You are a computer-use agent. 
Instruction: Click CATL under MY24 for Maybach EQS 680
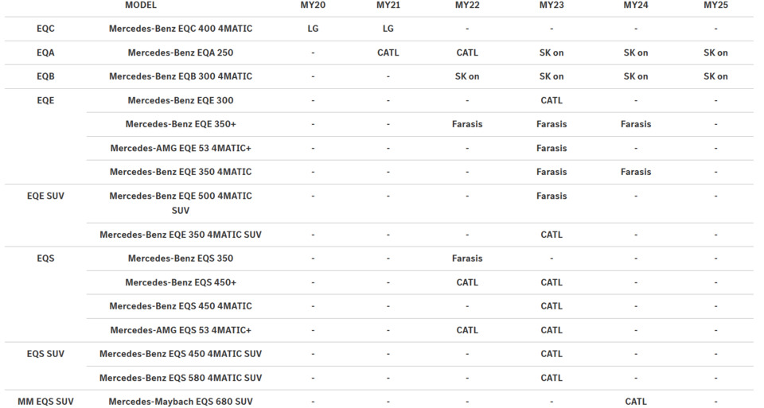(x=635, y=402)
